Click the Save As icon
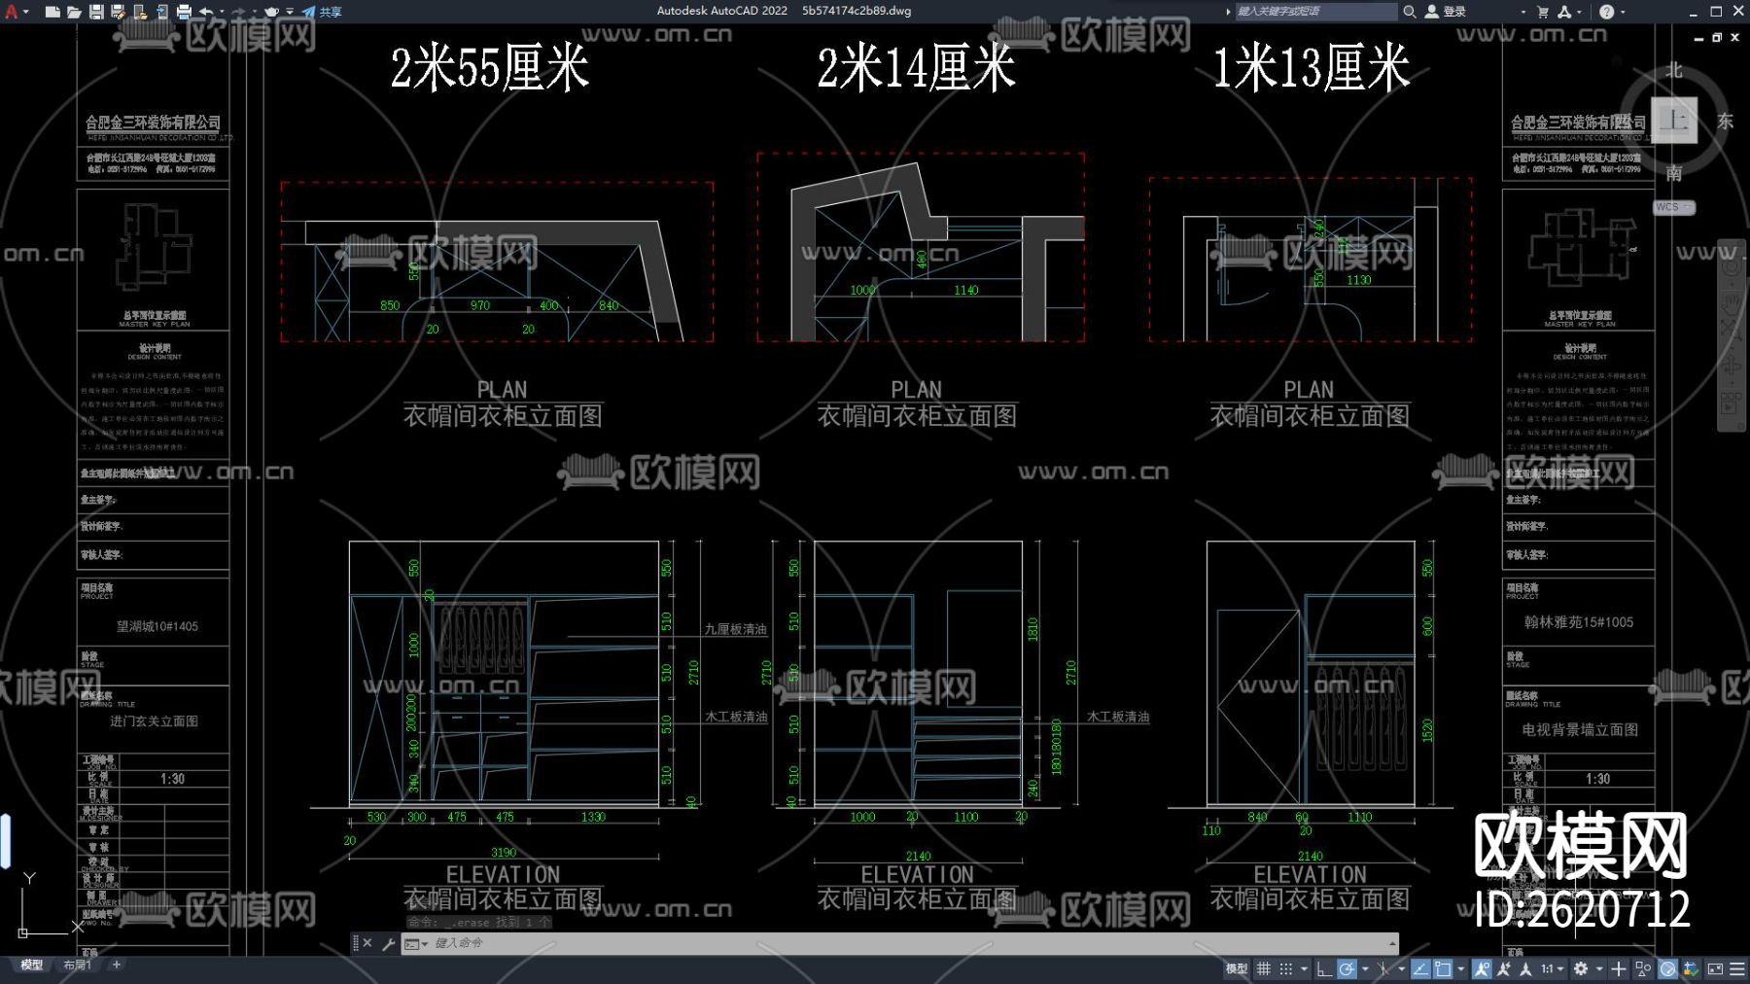Image resolution: width=1750 pixels, height=984 pixels. (x=118, y=12)
